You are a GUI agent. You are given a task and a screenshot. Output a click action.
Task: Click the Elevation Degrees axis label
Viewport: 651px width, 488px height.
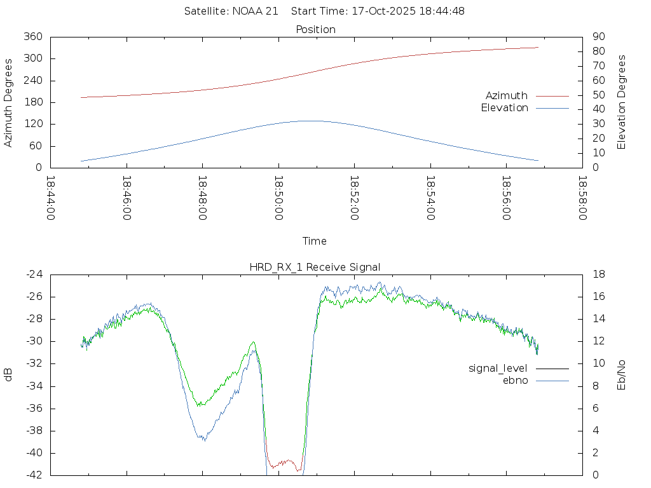[x=622, y=102]
